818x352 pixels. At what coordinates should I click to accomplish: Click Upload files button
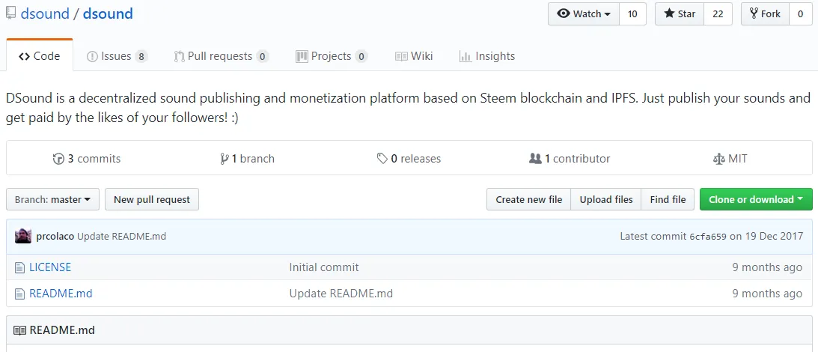[x=606, y=199]
